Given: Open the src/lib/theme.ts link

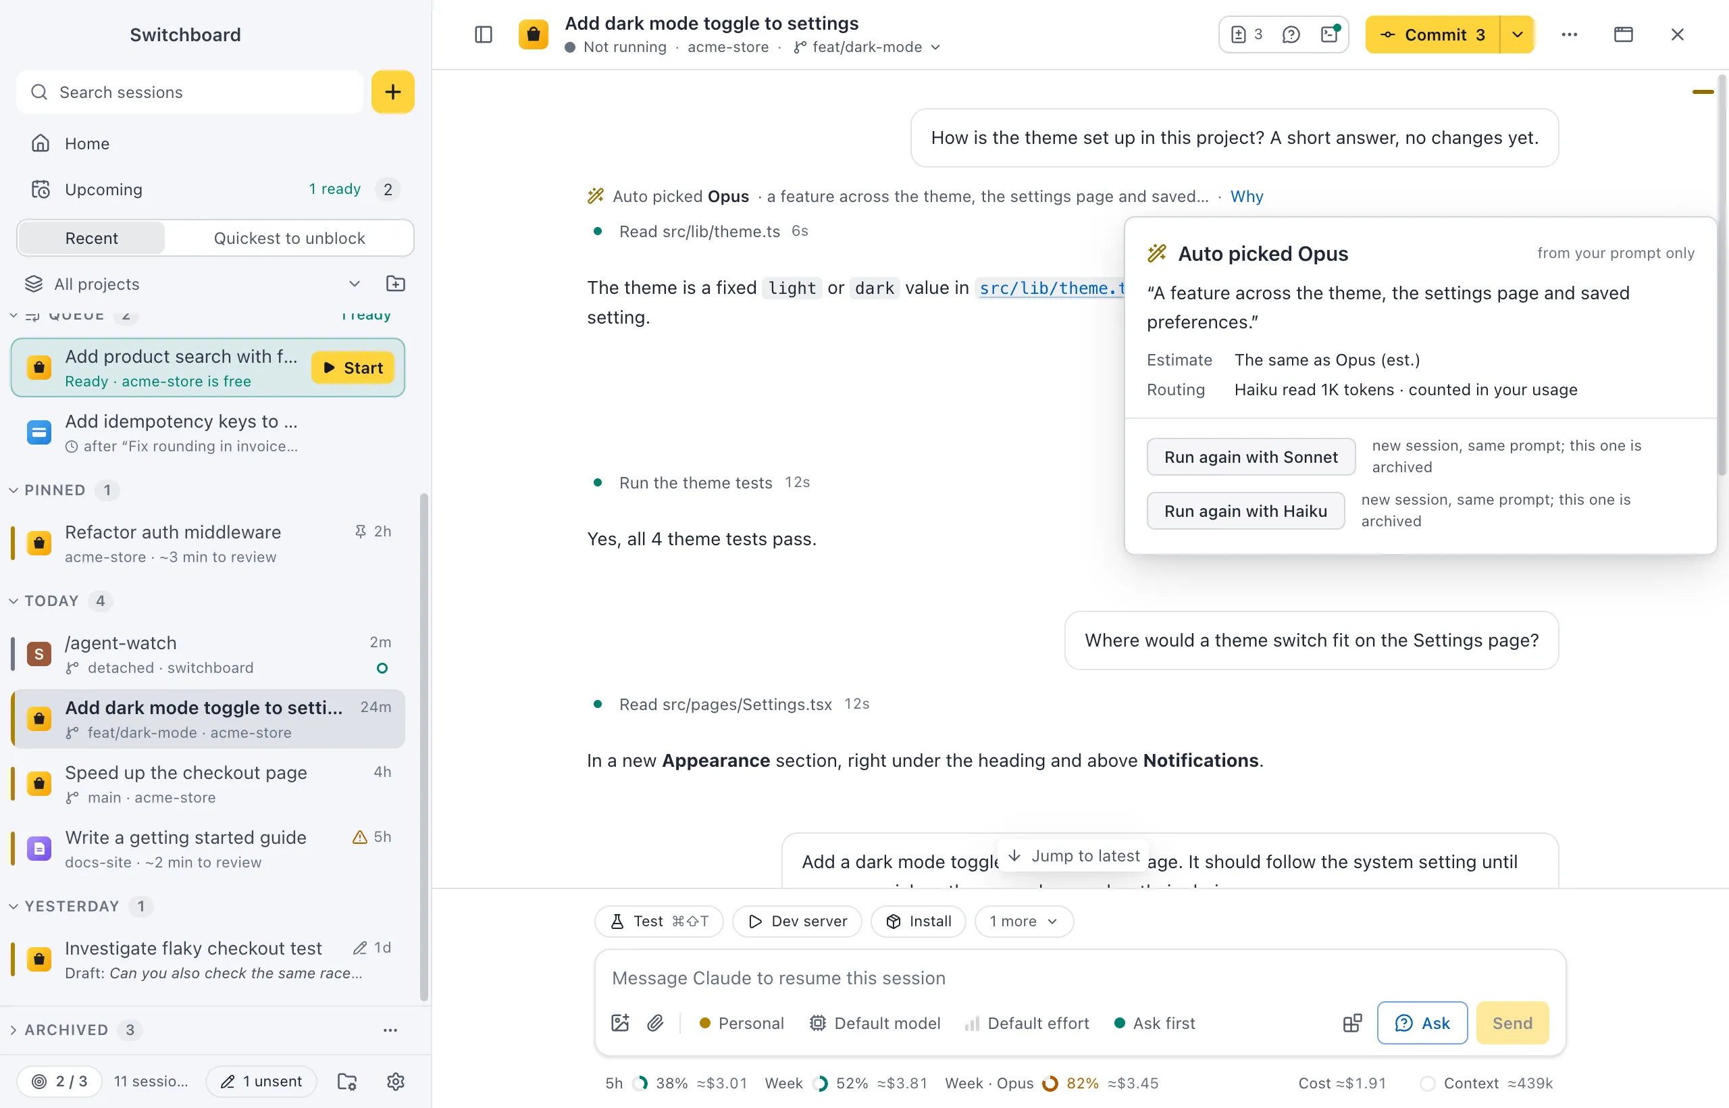Looking at the screenshot, I should tap(1050, 288).
